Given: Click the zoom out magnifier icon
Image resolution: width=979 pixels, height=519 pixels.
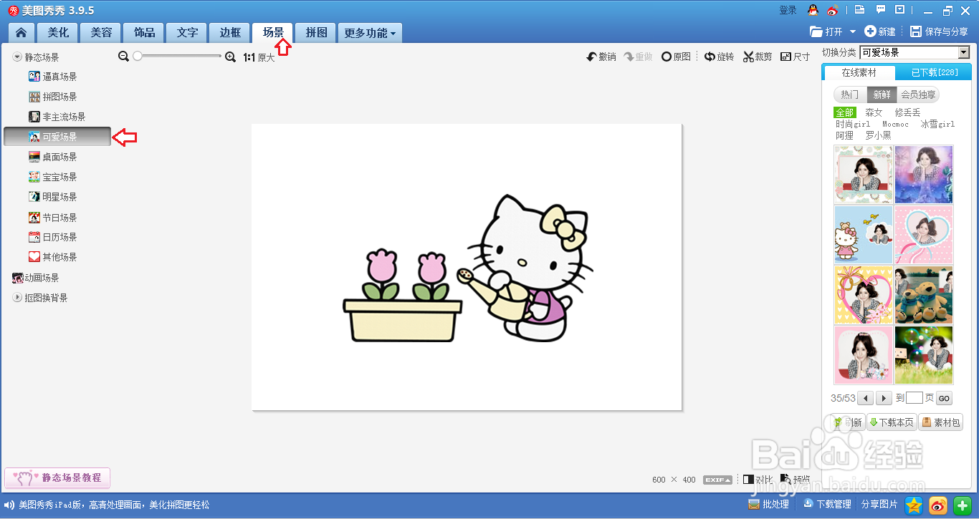Looking at the screenshot, I should pyautogui.click(x=123, y=57).
